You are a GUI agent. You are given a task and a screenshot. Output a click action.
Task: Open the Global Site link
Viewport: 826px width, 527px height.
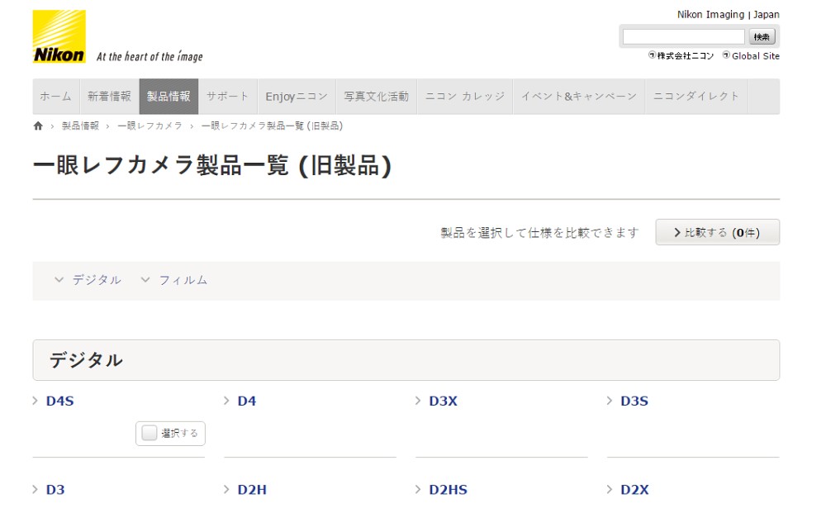(756, 56)
